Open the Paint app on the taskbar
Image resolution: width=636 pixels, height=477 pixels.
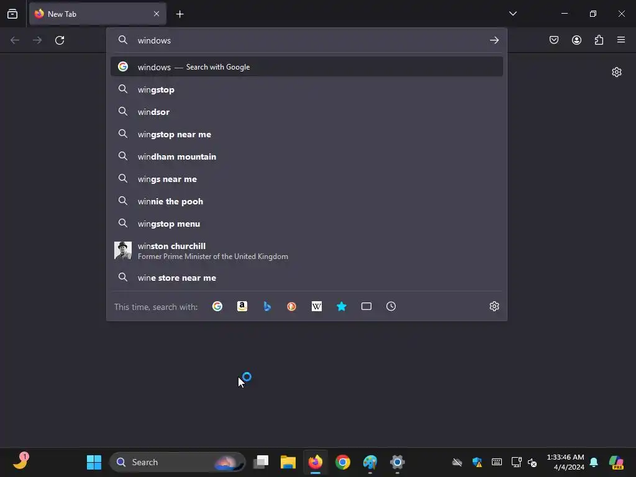pyautogui.click(x=370, y=462)
